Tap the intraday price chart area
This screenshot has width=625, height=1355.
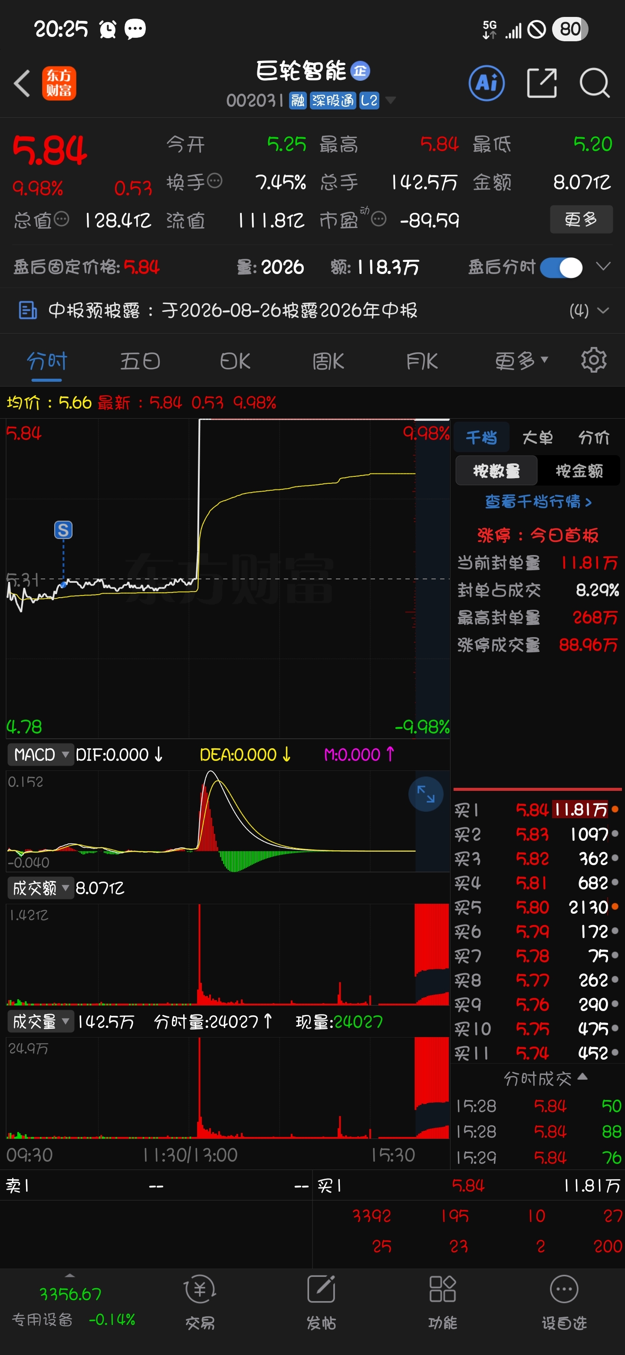click(x=227, y=578)
